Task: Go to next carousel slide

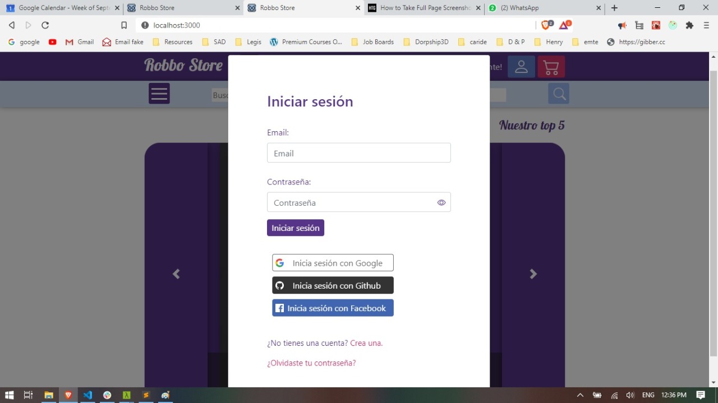Action: (x=533, y=274)
